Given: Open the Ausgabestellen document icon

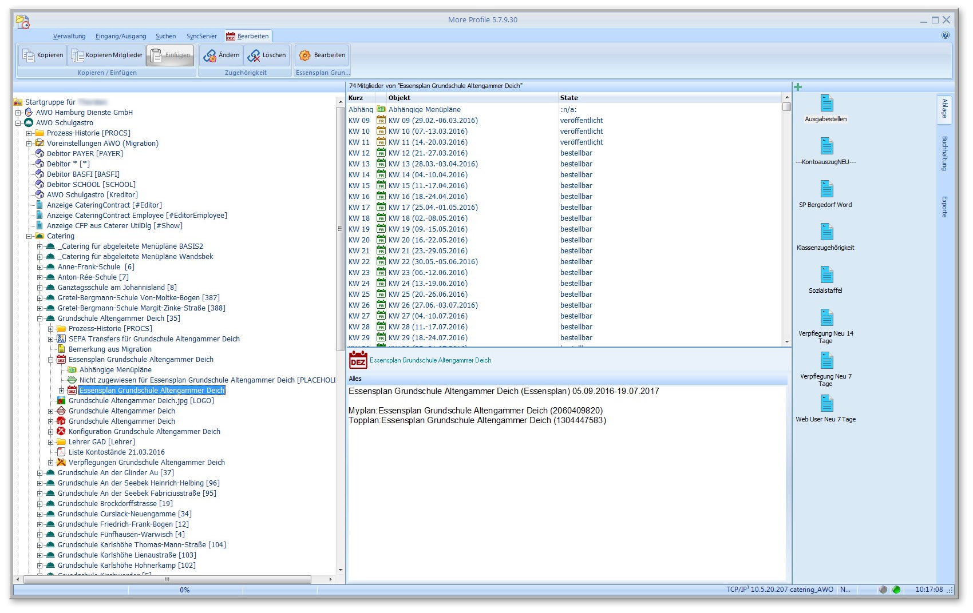Looking at the screenshot, I should tap(826, 104).
